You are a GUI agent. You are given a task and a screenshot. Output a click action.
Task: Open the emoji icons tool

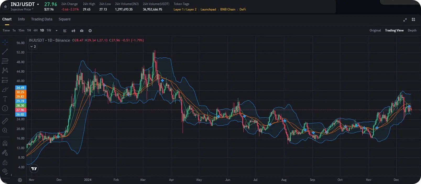click(5, 108)
